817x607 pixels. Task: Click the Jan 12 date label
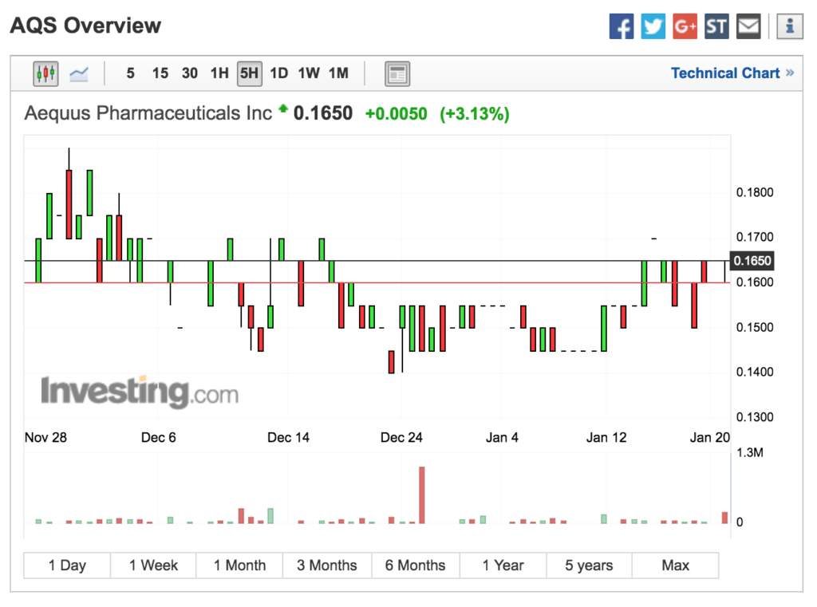(x=606, y=437)
